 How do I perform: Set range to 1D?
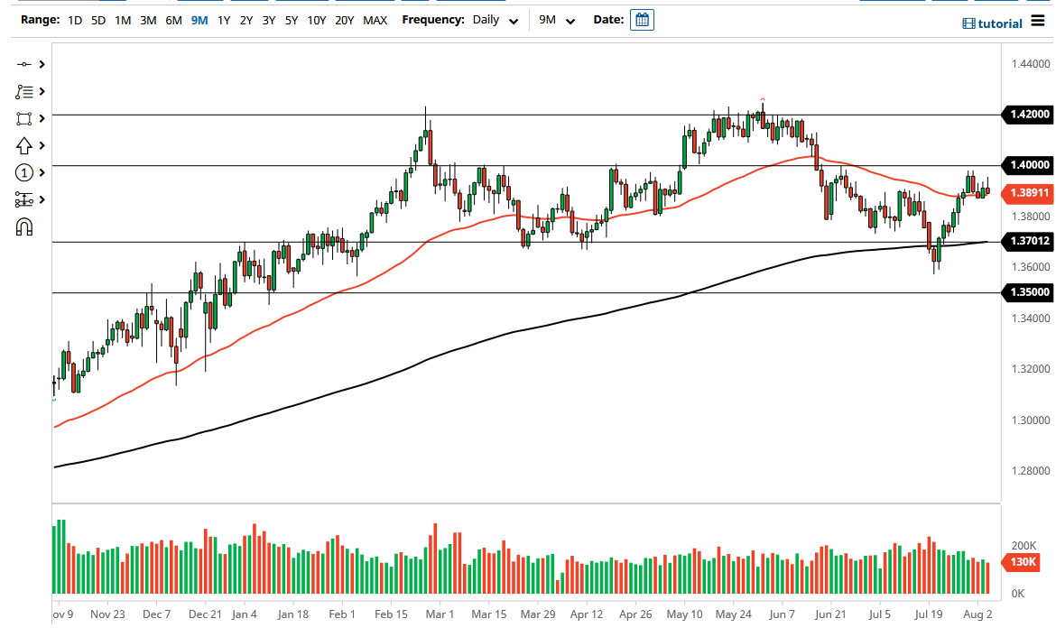click(75, 20)
